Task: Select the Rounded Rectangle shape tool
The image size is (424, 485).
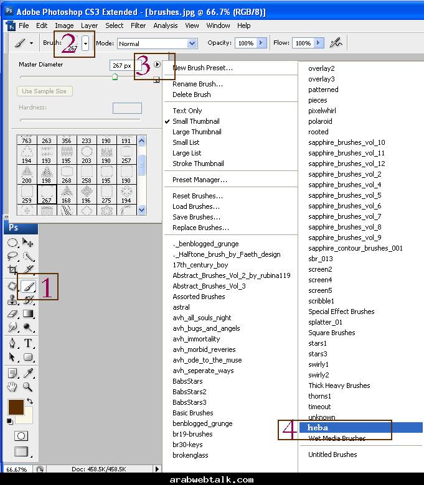Action: [28, 357]
